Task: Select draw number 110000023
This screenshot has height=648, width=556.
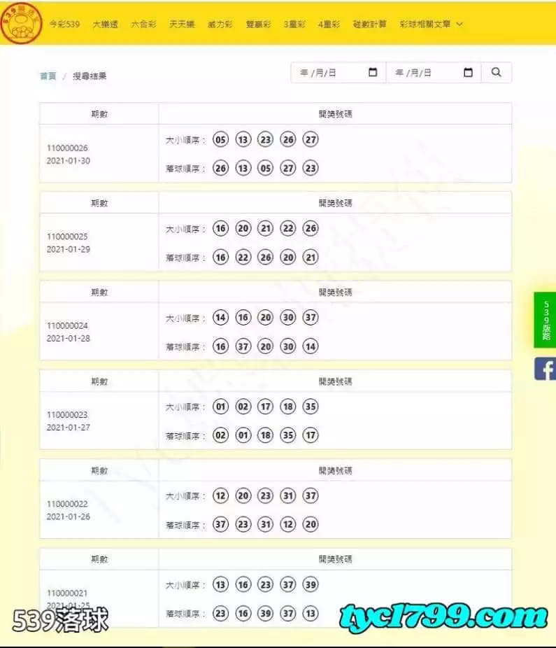Action: click(67, 415)
